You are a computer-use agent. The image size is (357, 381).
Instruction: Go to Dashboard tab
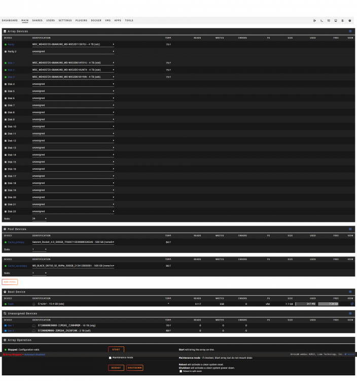10,20
